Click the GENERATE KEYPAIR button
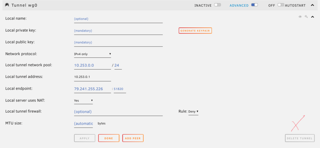Screen dimensions: 320x148 click(x=195, y=31)
